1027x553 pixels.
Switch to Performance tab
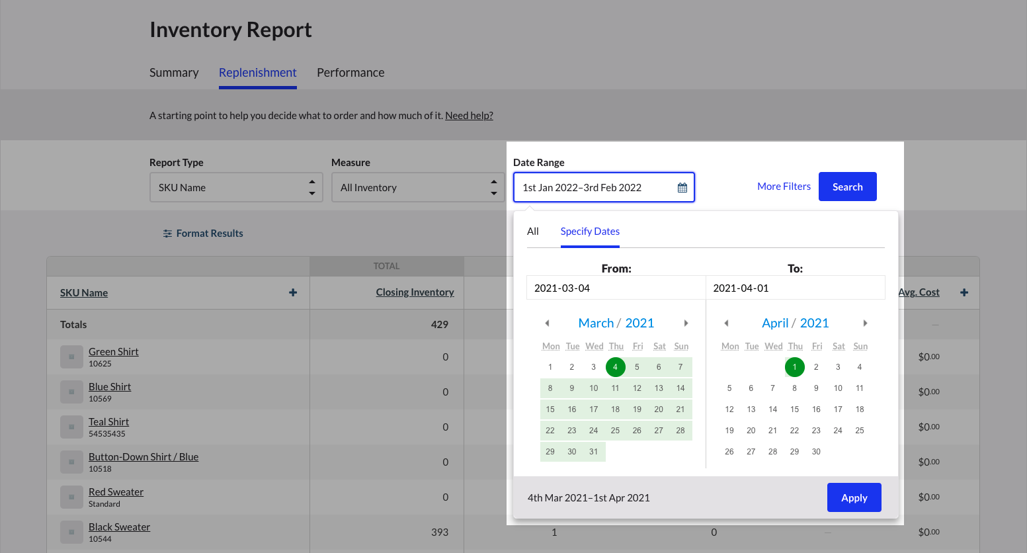pos(350,73)
